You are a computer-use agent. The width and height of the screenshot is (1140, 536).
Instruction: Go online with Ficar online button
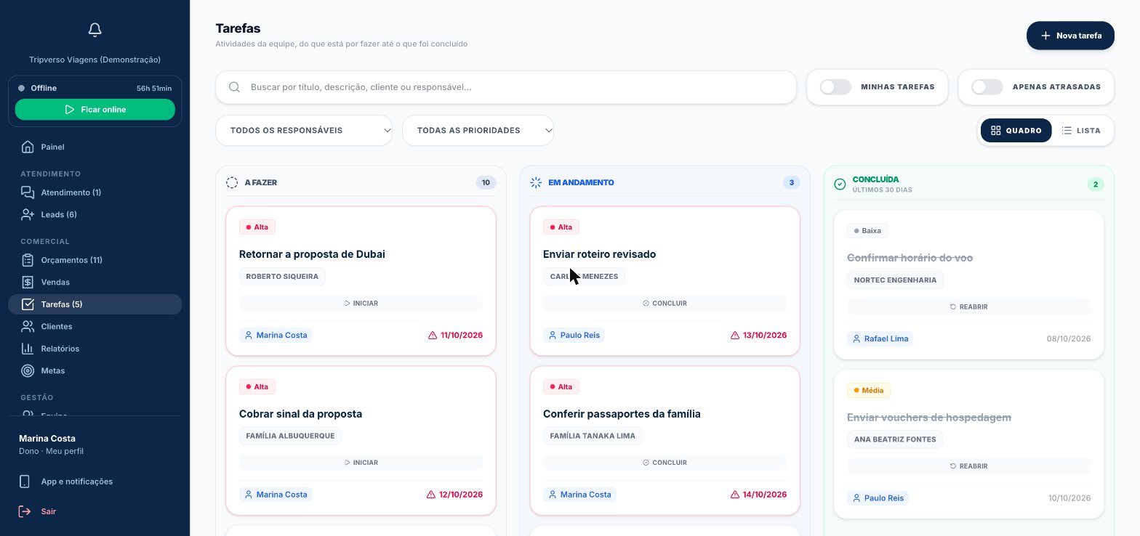click(95, 110)
